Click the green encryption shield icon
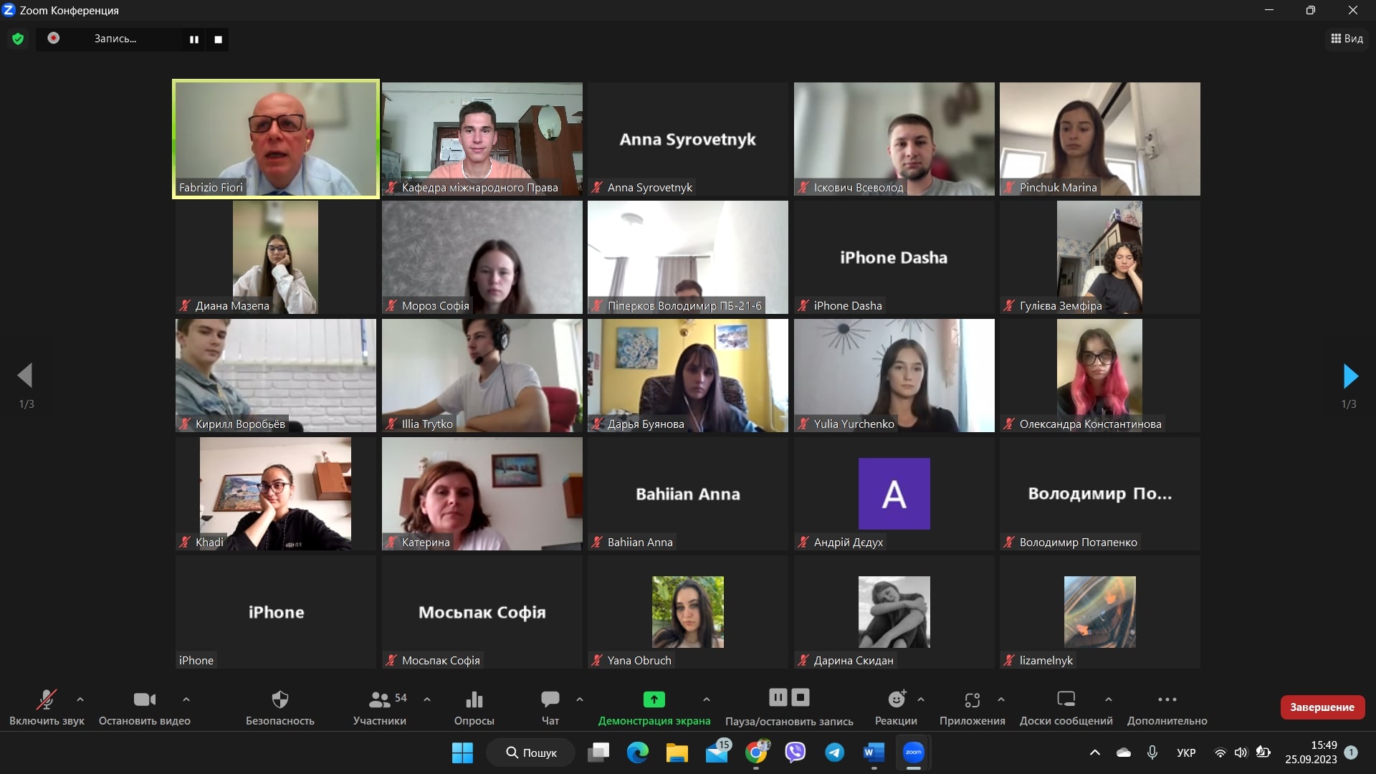Image resolution: width=1376 pixels, height=774 pixels. click(18, 39)
